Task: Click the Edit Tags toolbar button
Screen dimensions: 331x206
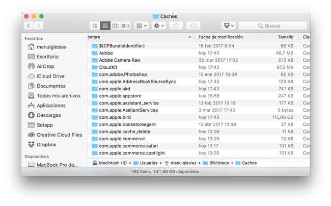Action: pyautogui.click(x=194, y=26)
